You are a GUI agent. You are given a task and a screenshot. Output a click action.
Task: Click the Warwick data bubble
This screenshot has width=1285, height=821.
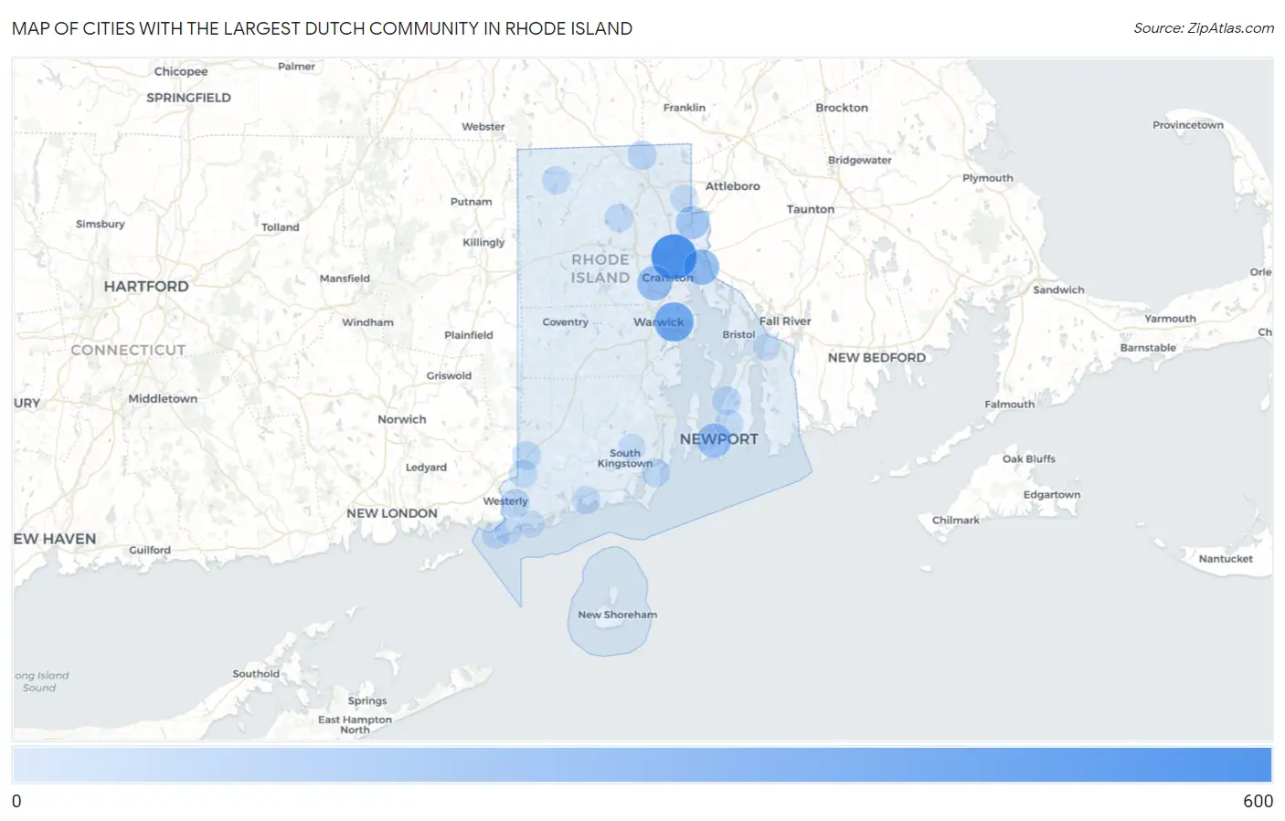coord(674,322)
